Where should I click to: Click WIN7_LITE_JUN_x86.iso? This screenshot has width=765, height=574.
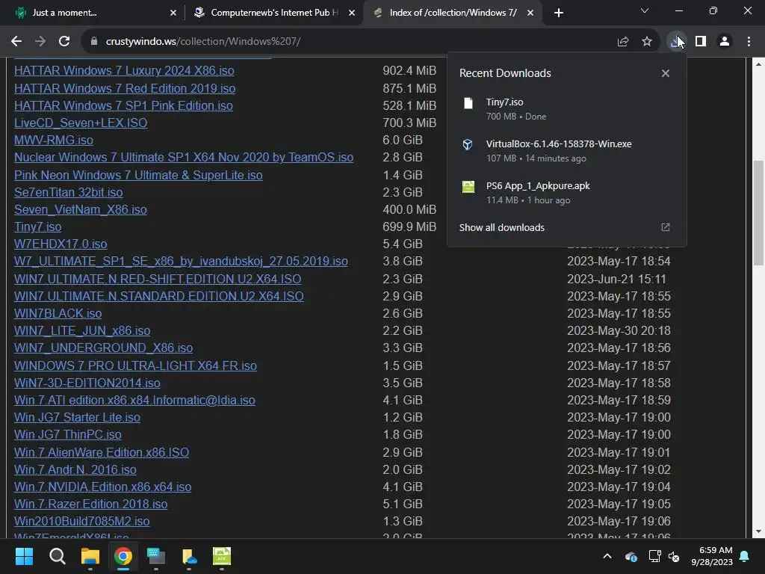82,330
